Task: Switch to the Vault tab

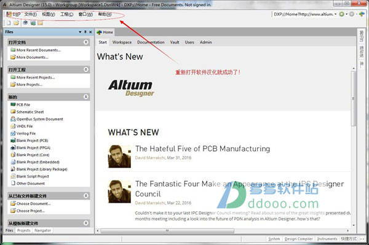Action: click(x=175, y=42)
